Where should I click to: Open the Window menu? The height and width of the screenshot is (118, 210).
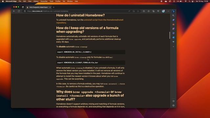(x=70, y=1)
